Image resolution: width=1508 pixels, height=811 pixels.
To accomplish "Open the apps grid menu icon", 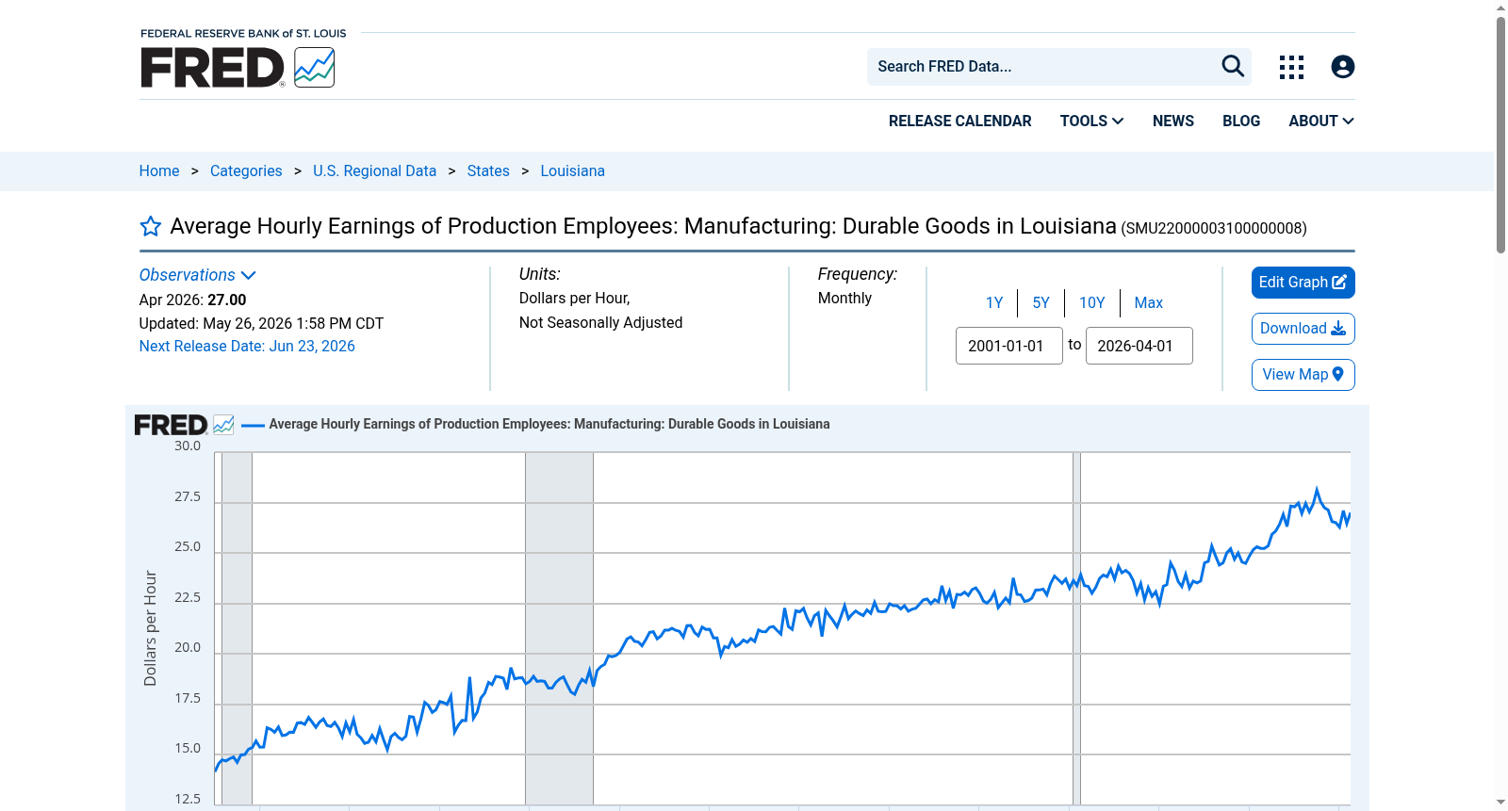I will 1291,67.
